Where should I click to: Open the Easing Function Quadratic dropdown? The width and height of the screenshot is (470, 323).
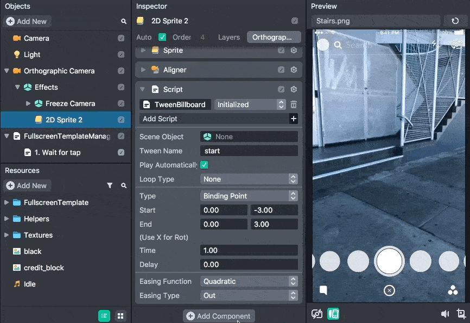249,281
